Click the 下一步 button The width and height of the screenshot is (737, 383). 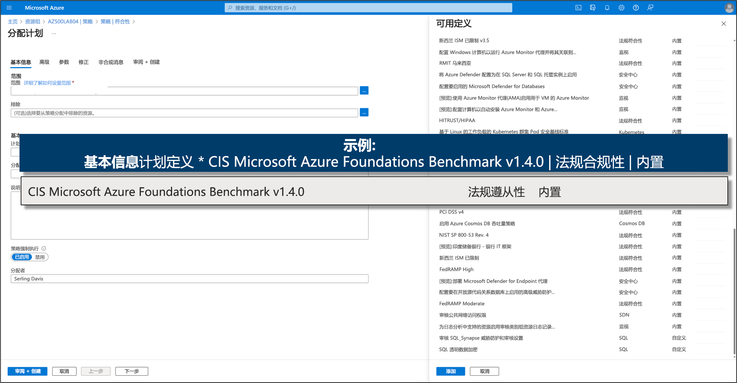coord(132,371)
